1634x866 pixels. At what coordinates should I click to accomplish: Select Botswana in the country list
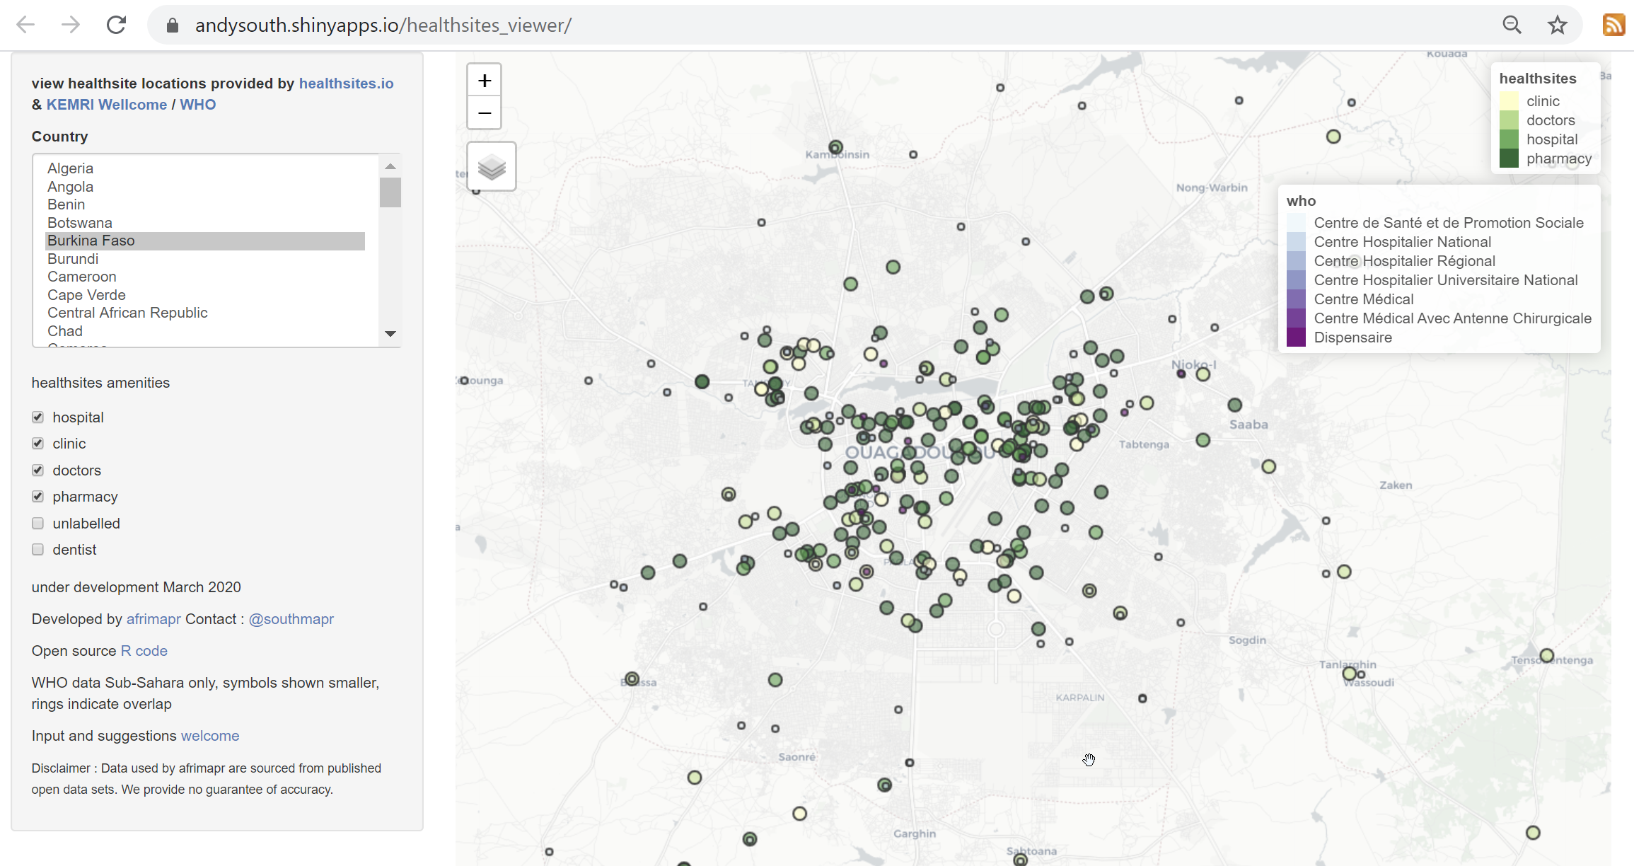pos(80,223)
